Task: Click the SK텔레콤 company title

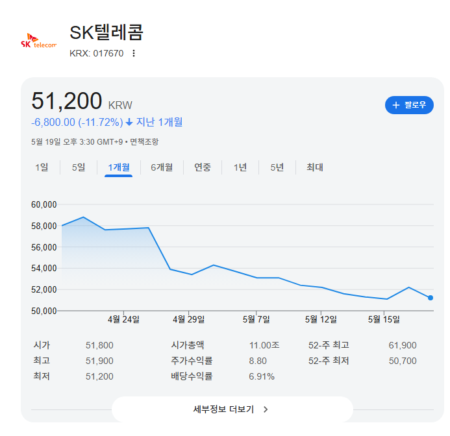Action: [106, 32]
